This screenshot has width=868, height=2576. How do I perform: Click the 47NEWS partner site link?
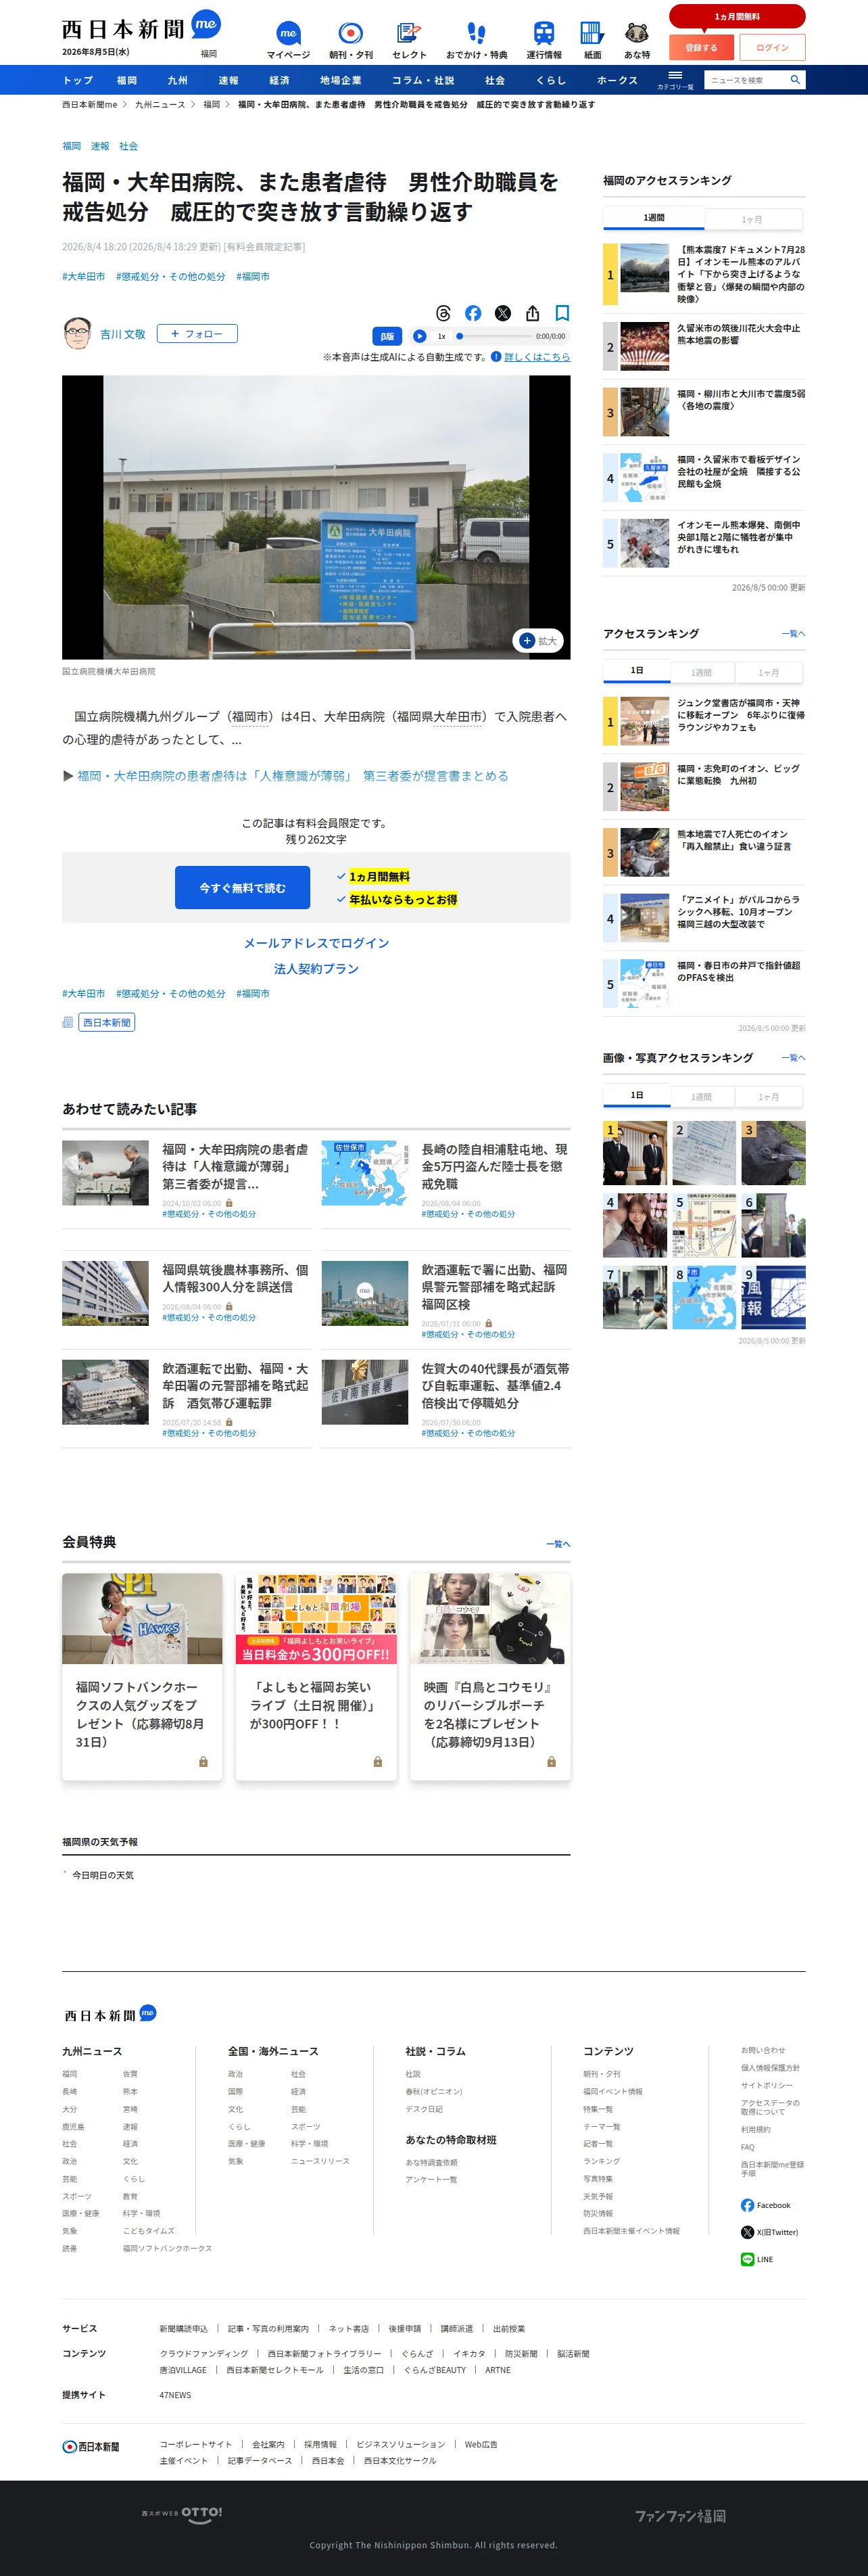pos(175,2395)
